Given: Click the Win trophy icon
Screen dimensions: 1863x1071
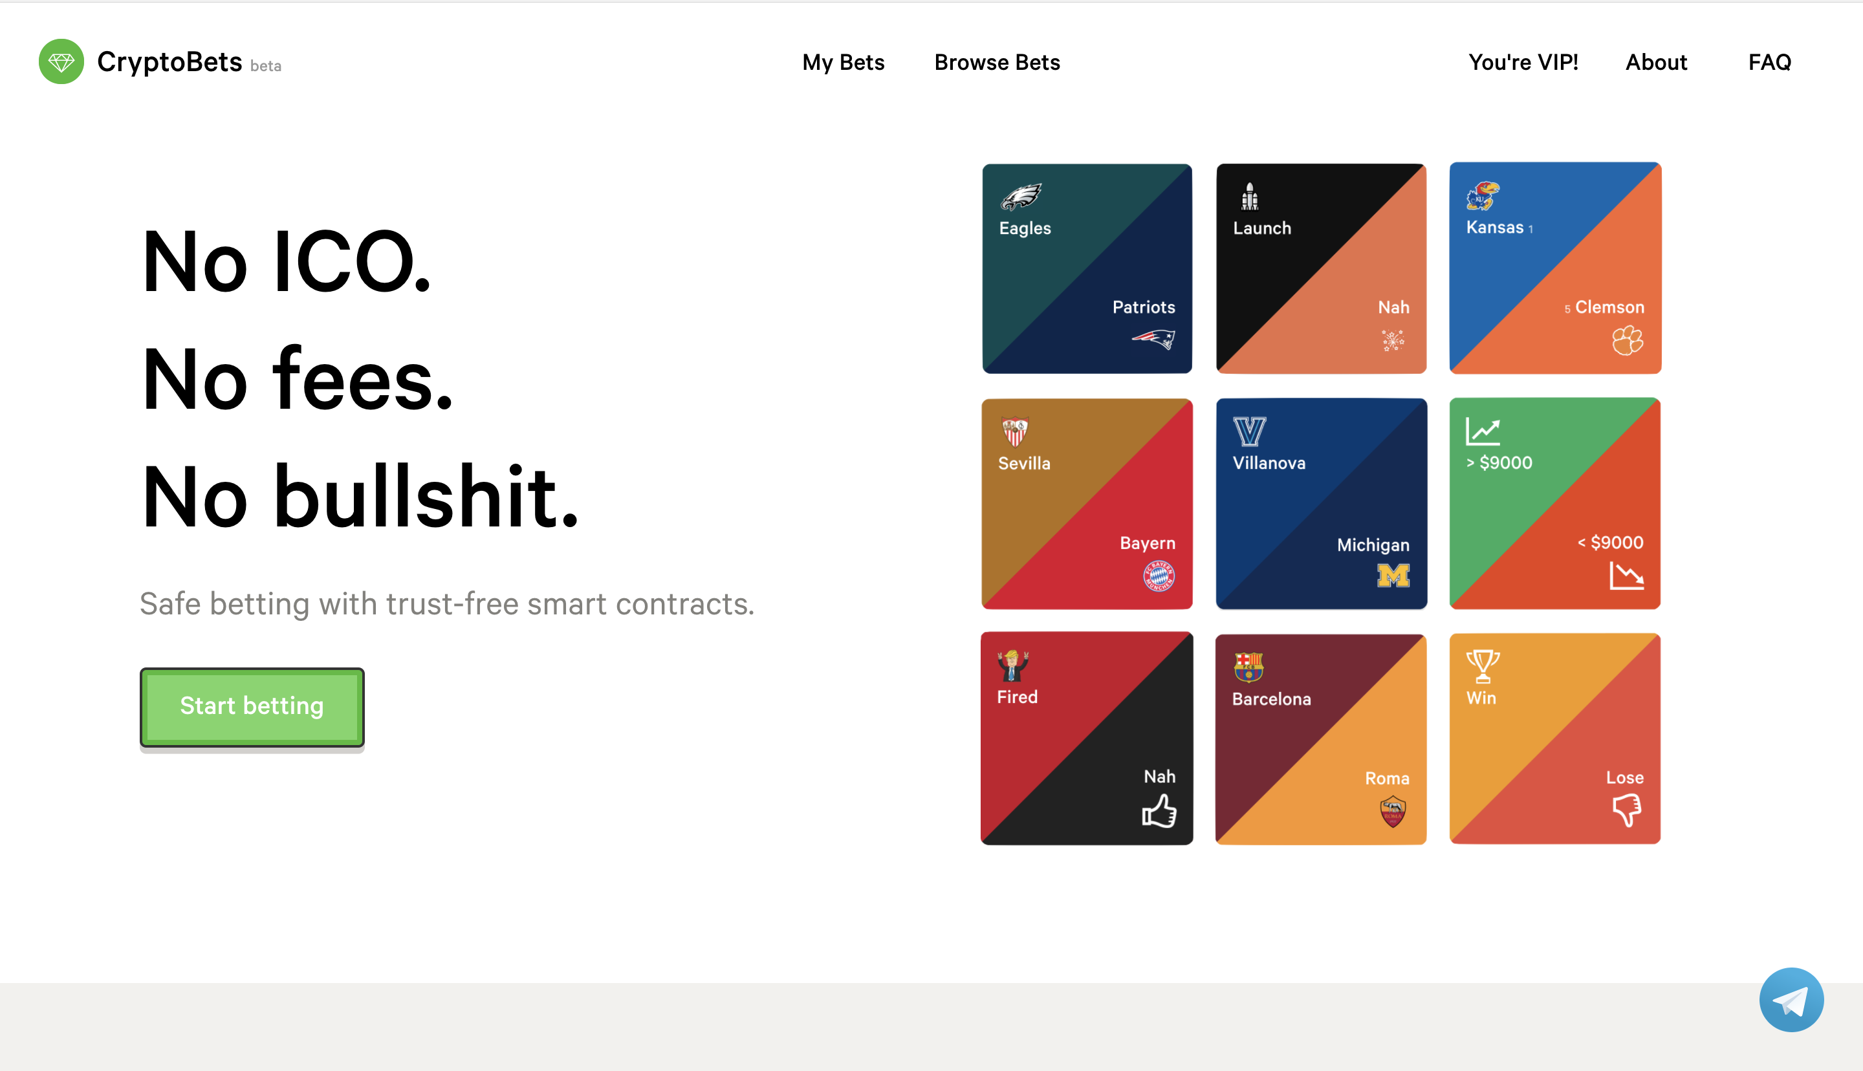Looking at the screenshot, I should point(1482,665).
